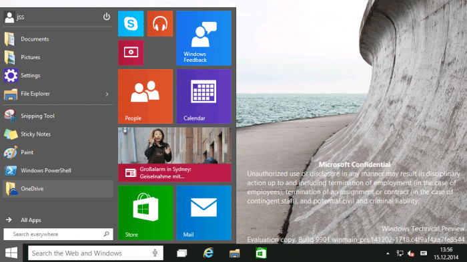Launch the Music headphones tile
The height and width of the screenshot is (262, 467).
(x=160, y=24)
